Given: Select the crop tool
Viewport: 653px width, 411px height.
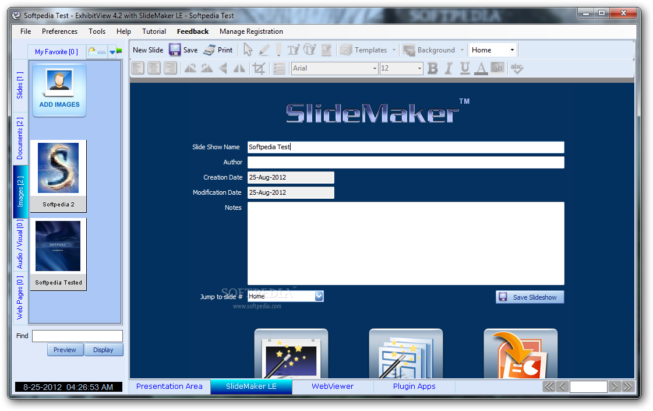Looking at the screenshot, I should pyautogui.click(x=259, y=68).
